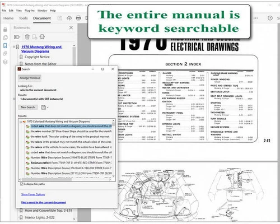Click results list scroll-right arrow
Viewport: 280px width, 224px height.
tap(110, 179)
